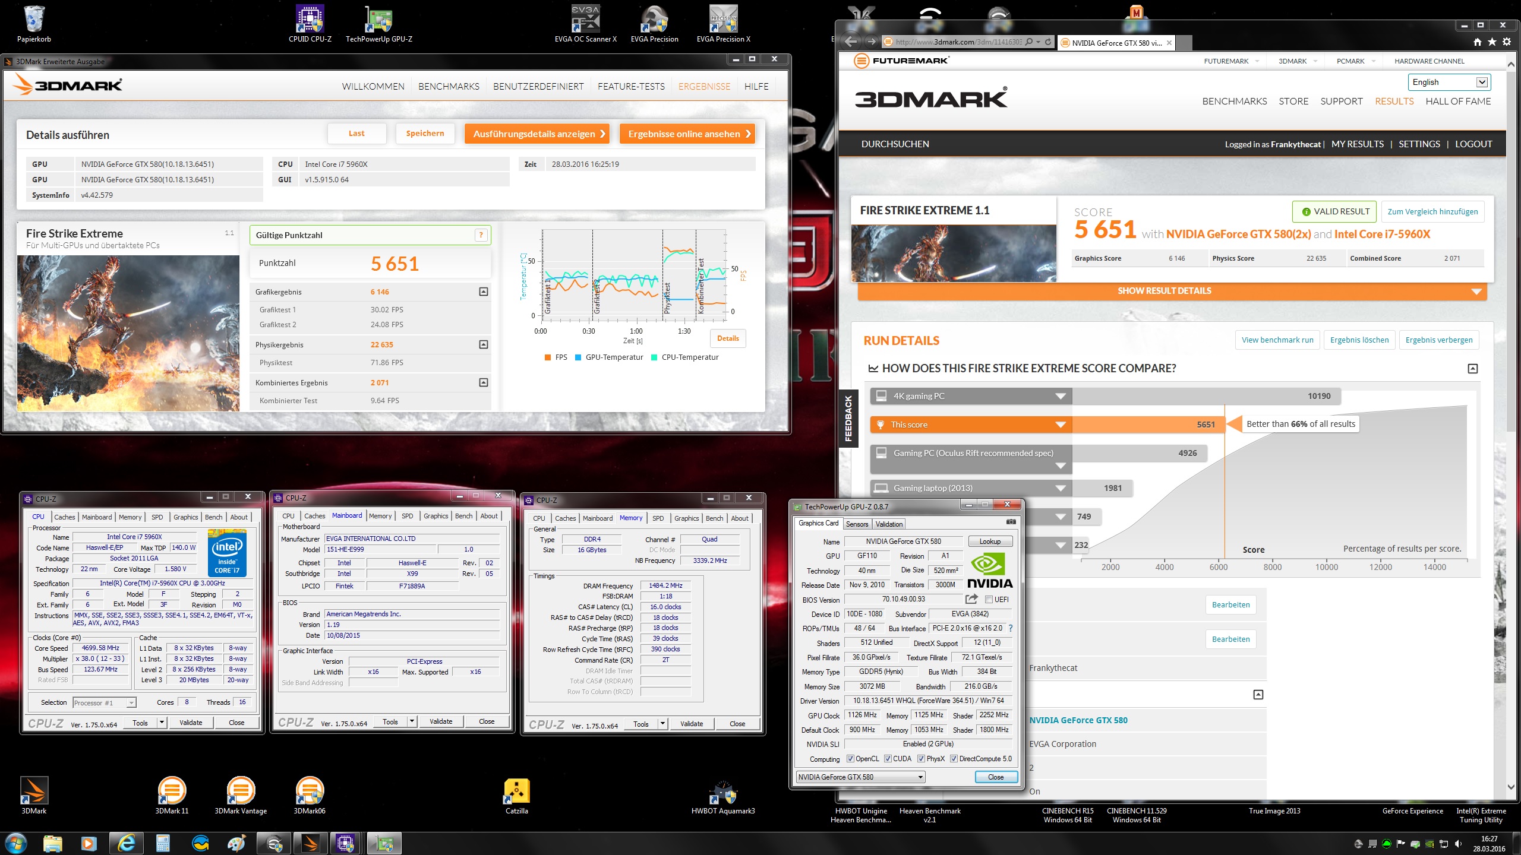Open the Papierkorb recycle bin icon
1521x855 pixels.
click(34, 24)
